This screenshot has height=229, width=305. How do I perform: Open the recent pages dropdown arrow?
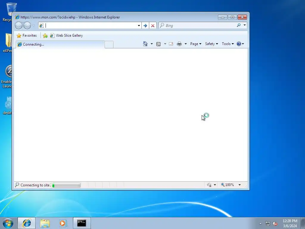(x=34, y=26)
